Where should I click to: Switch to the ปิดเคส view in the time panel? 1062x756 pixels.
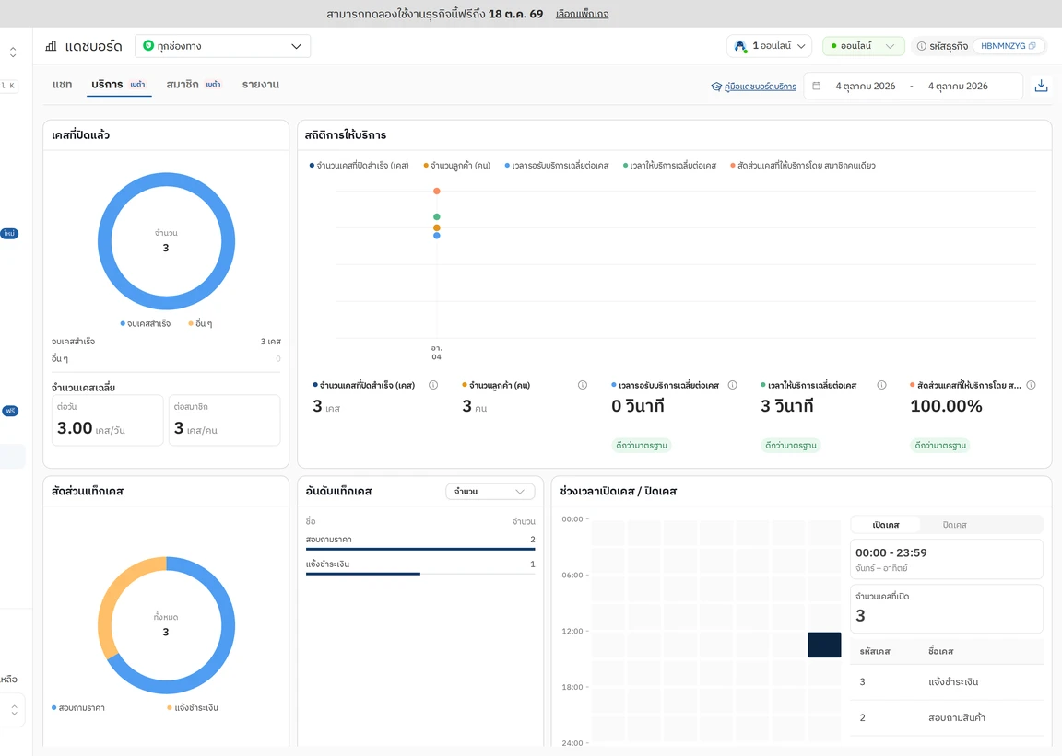[x=955, y=525]
